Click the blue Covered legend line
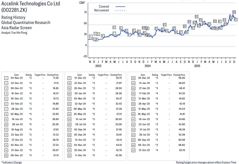This screenshot has width=239, height=164. [x=120, y=7]
